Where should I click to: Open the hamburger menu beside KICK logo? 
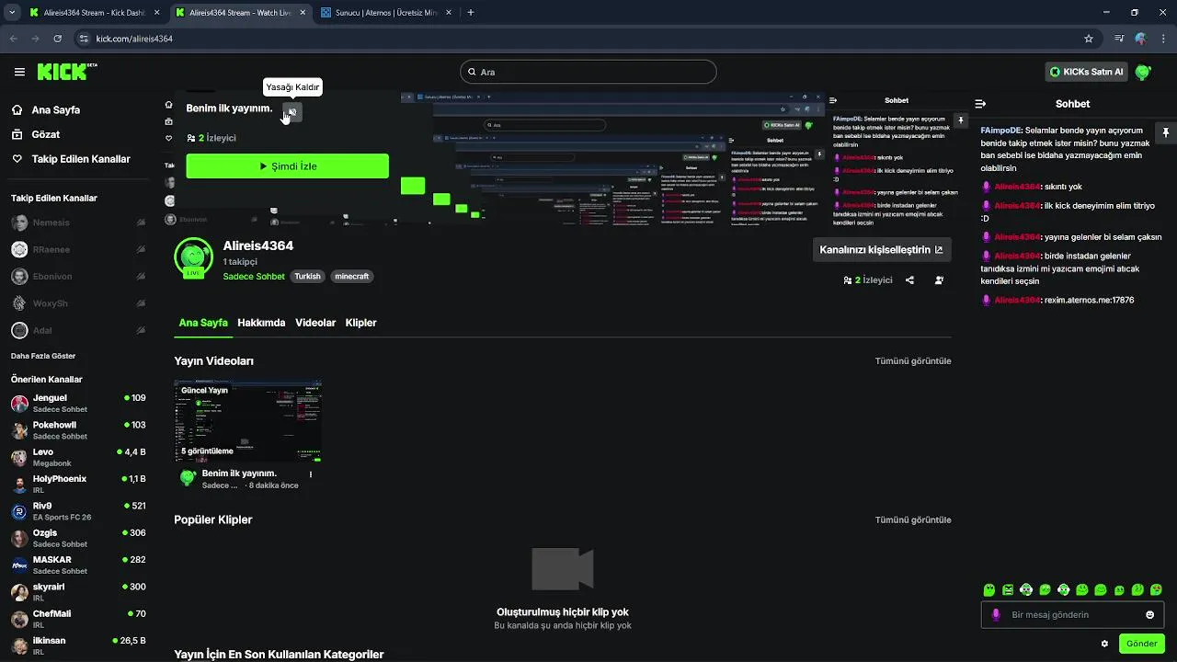tap(19, 72)
